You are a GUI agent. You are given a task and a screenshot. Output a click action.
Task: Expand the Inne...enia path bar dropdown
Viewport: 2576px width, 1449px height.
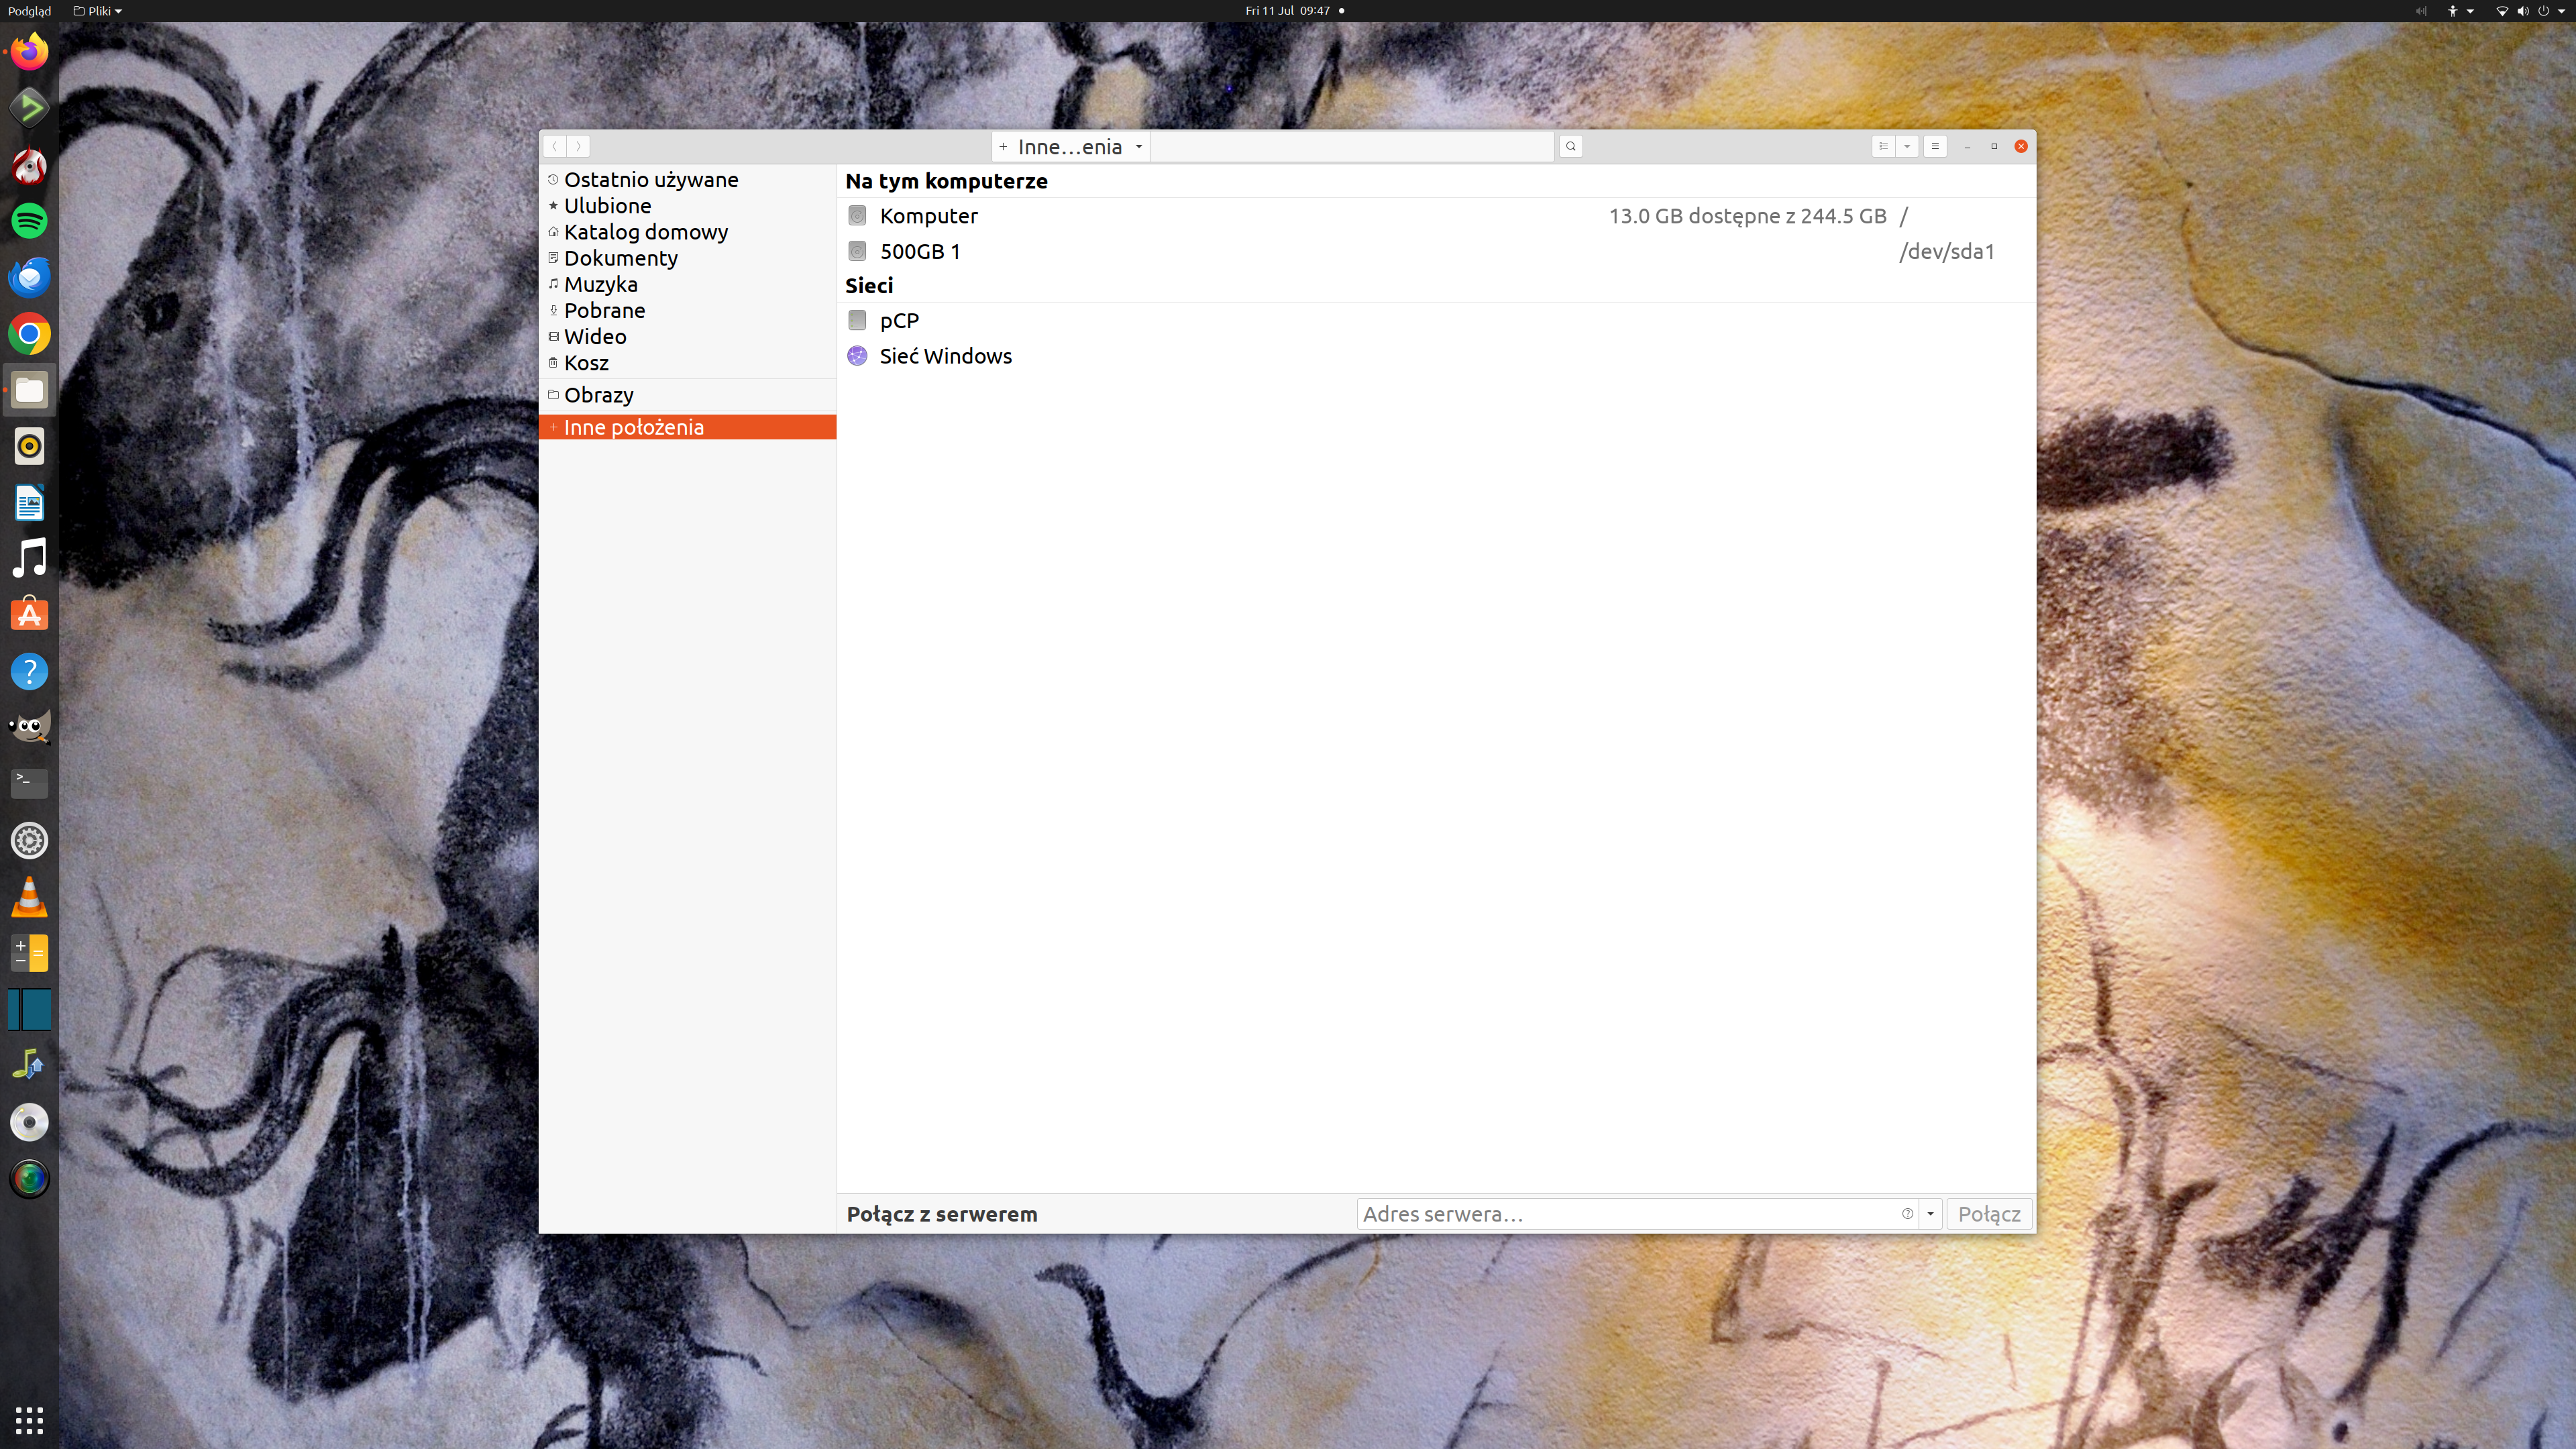tap(1138, 147)
